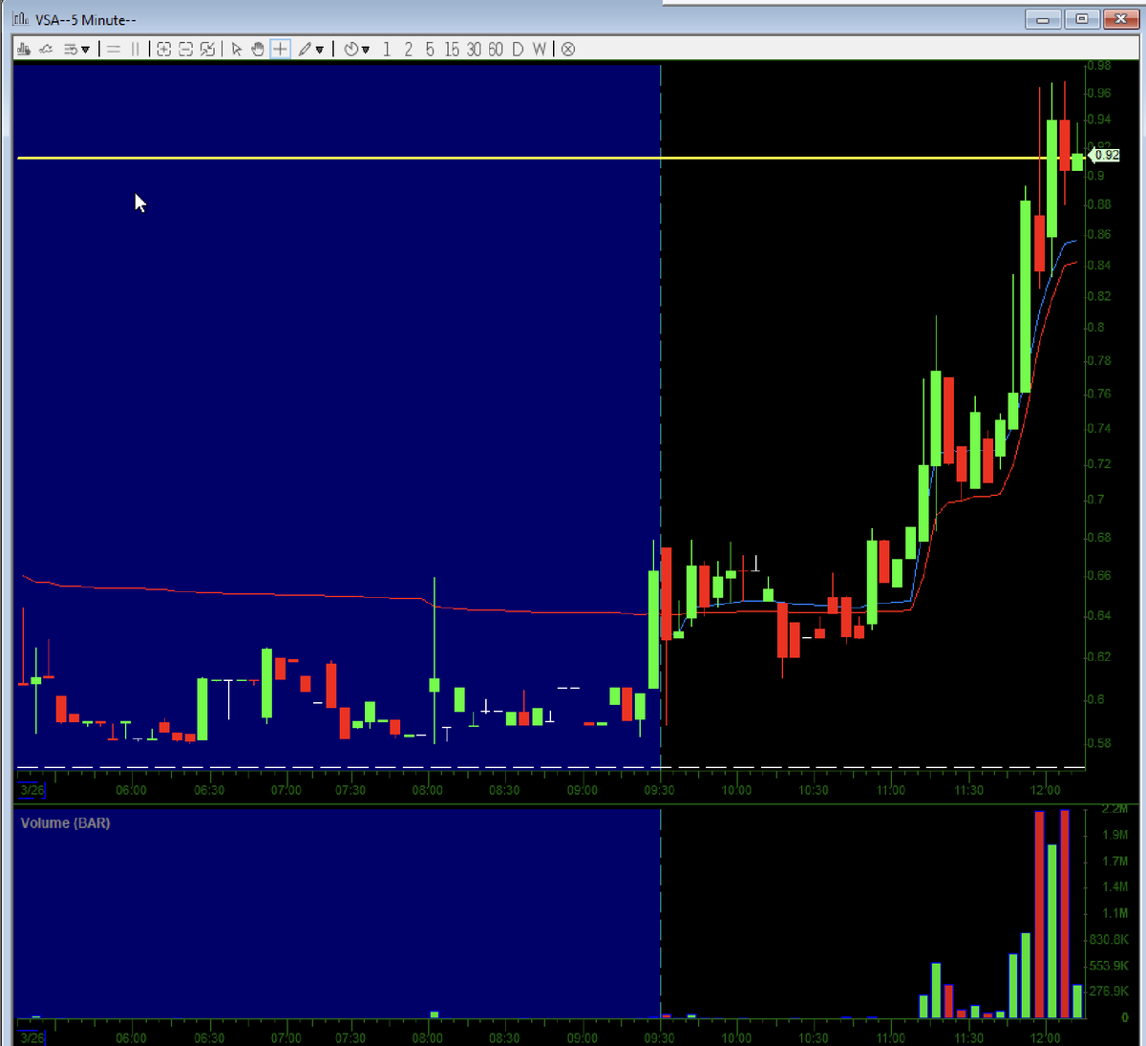
Task: Click the yellow horizontal price line
Action: pos(552,158)
